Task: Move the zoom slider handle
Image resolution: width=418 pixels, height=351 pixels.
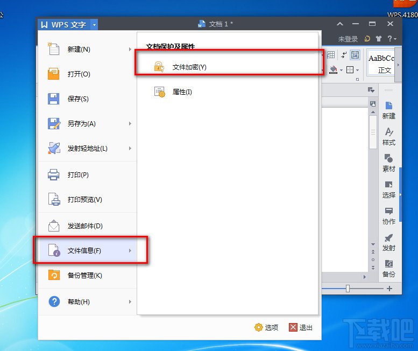Action: [348, 289]
